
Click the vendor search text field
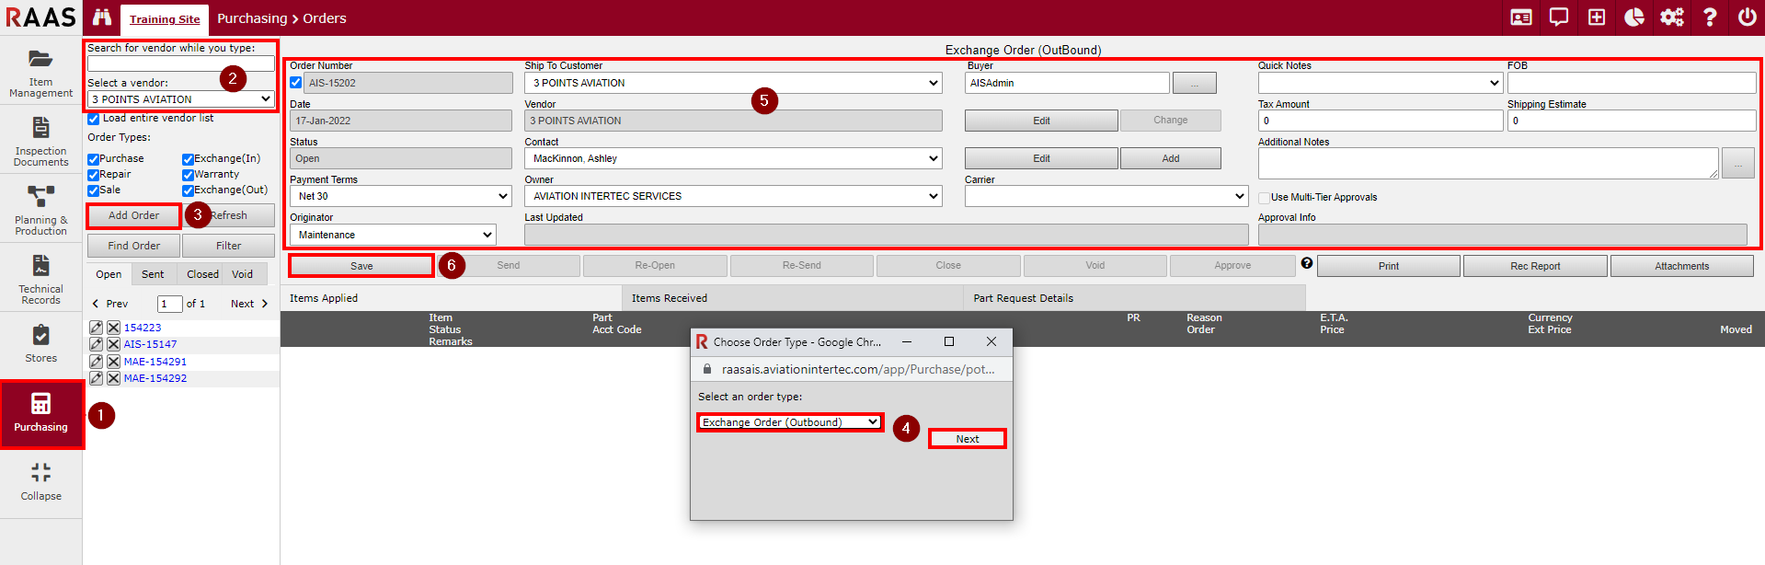click(181, 63)
